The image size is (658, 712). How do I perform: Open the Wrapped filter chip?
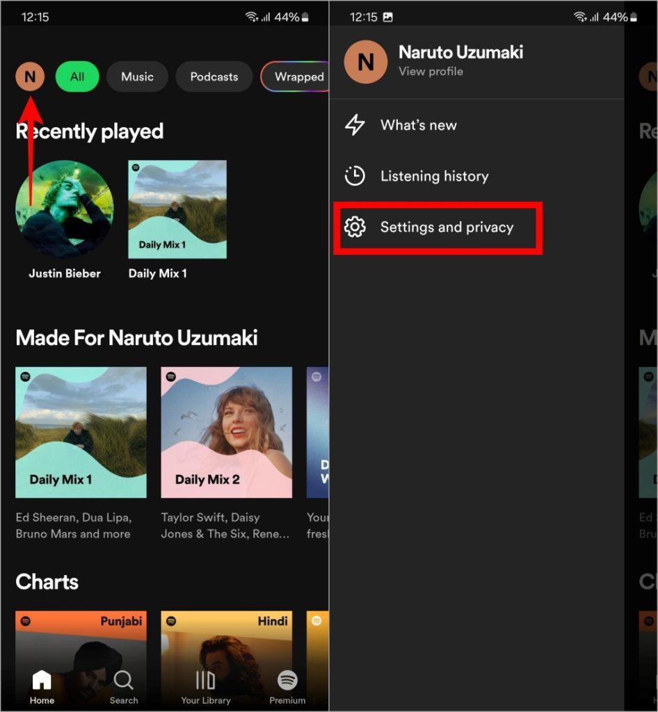295,76
